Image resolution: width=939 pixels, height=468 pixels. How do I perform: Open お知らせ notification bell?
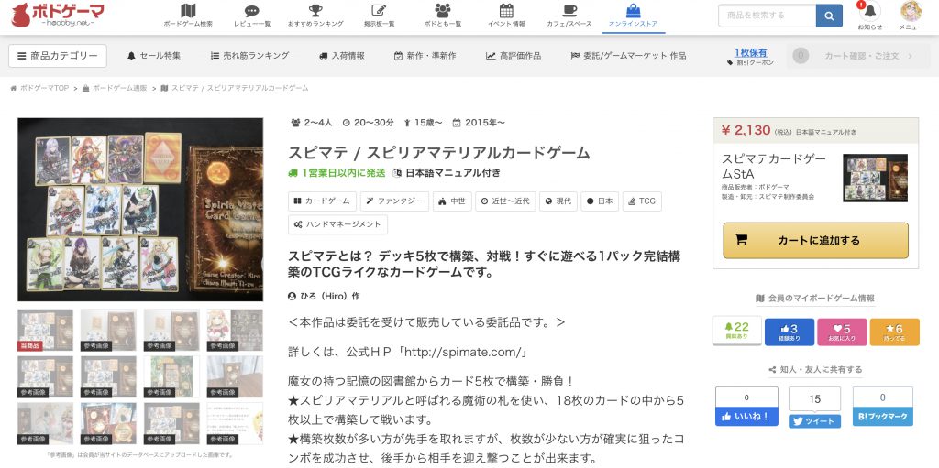click(x=869, y=11)
